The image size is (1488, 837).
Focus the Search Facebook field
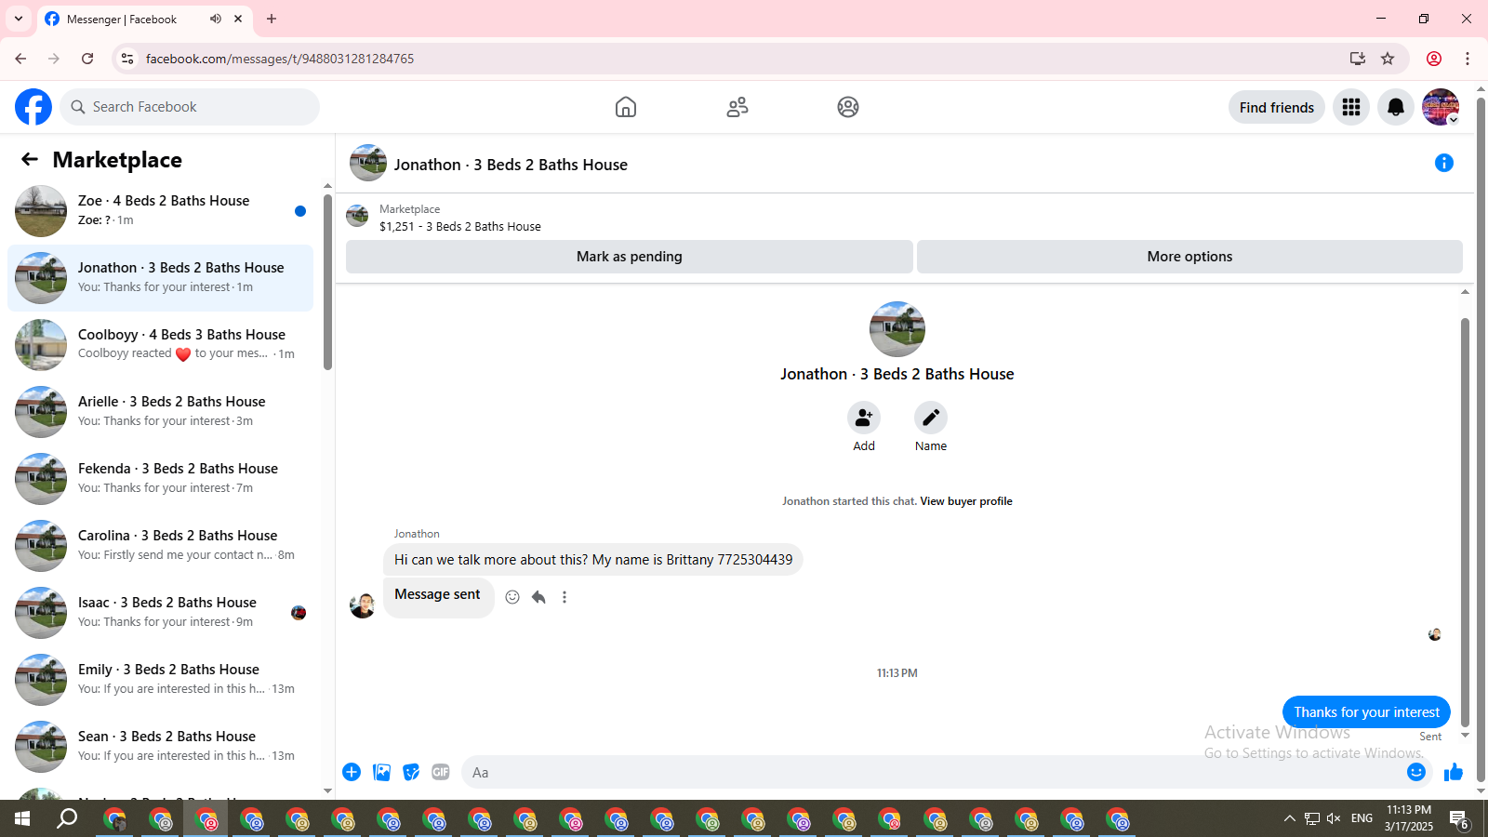[x=190, y=107]
